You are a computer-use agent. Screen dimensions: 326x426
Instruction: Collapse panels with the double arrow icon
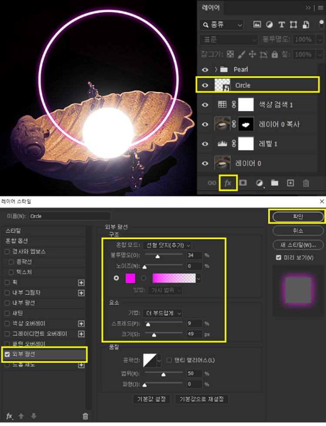pyautogui.click(x=308, y=8)
